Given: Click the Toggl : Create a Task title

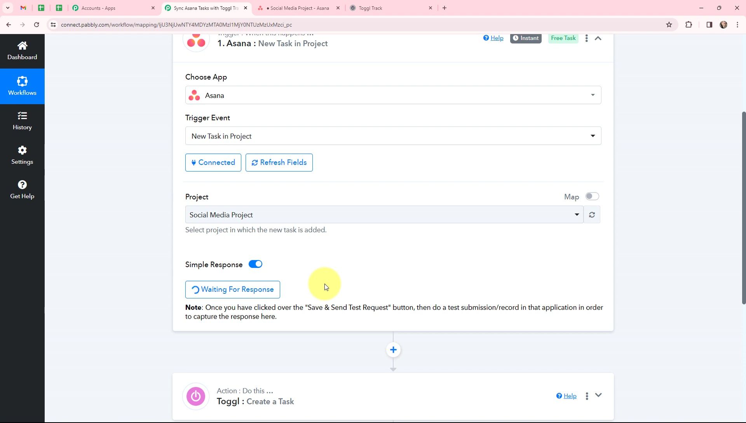Looking at the screenshot, I should point(255,402).
